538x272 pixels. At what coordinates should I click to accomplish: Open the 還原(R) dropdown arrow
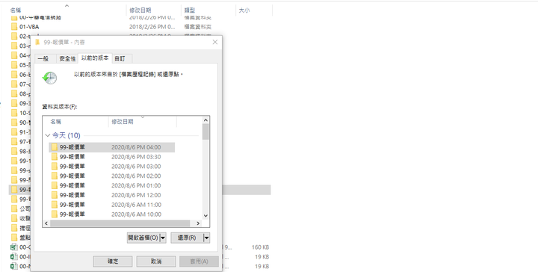click(206, 238)
